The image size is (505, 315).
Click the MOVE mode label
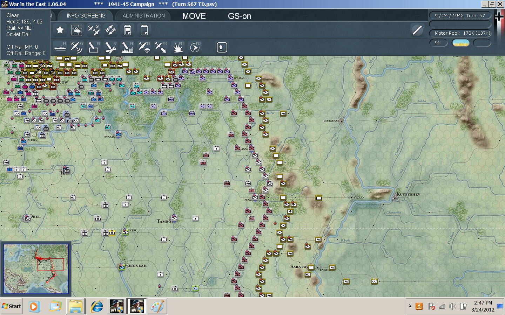point(194,16)
